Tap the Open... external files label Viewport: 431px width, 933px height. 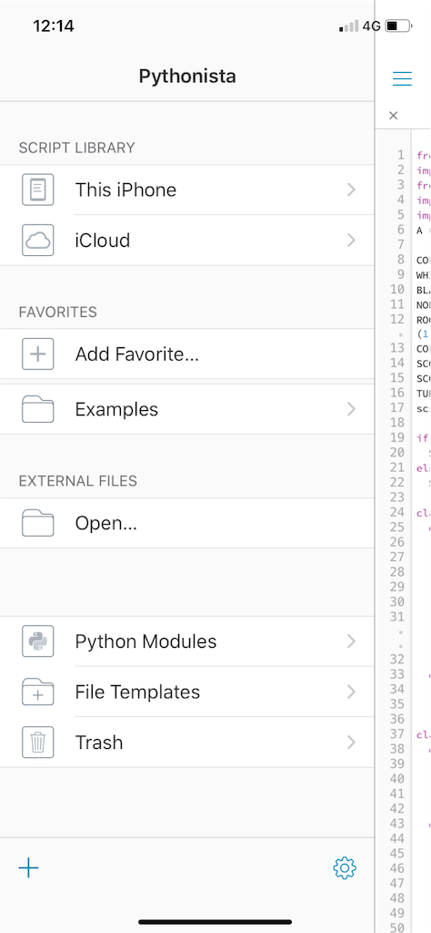[x=105, y=524]
